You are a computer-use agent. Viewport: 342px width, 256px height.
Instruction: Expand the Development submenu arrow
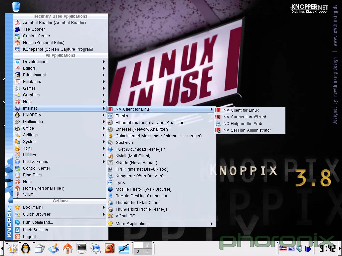pyautogui.click(x=104, y=62)
